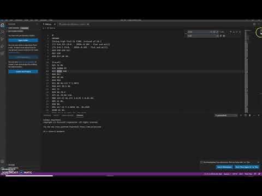Image resolution: width=262 pixels, height=196 pixels.
Task: Click the breadcrumb path above the editor
Action: coord(49,28)
